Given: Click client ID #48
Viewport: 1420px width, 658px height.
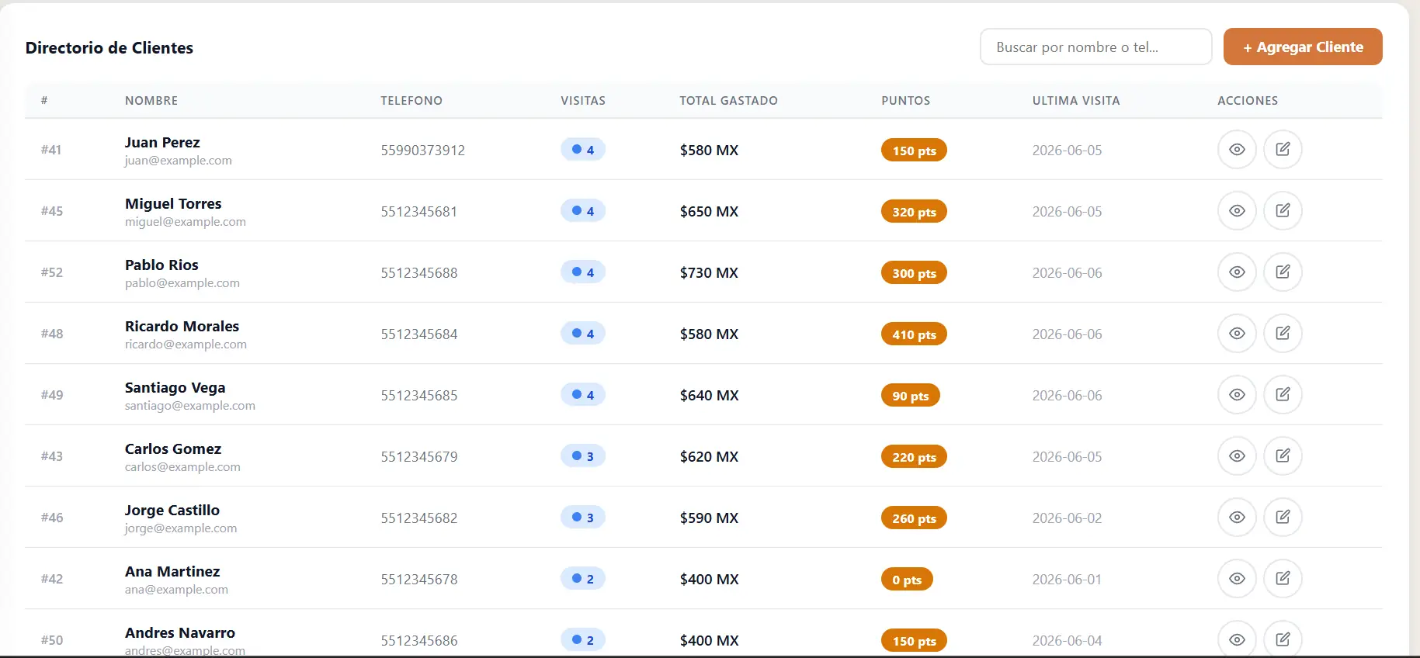Looking at the screenshot, I should [52, 333].
